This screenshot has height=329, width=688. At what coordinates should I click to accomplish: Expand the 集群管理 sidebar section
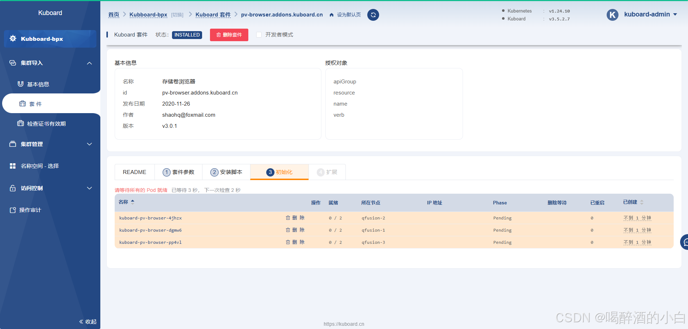pos(89,144)
